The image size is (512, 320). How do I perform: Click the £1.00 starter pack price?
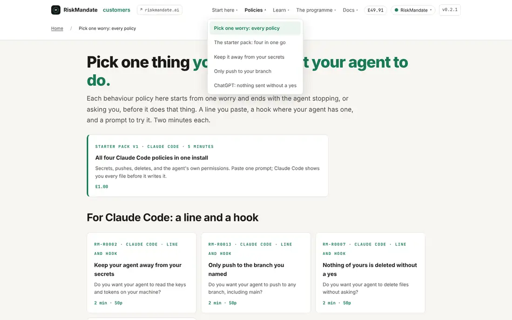101,187
